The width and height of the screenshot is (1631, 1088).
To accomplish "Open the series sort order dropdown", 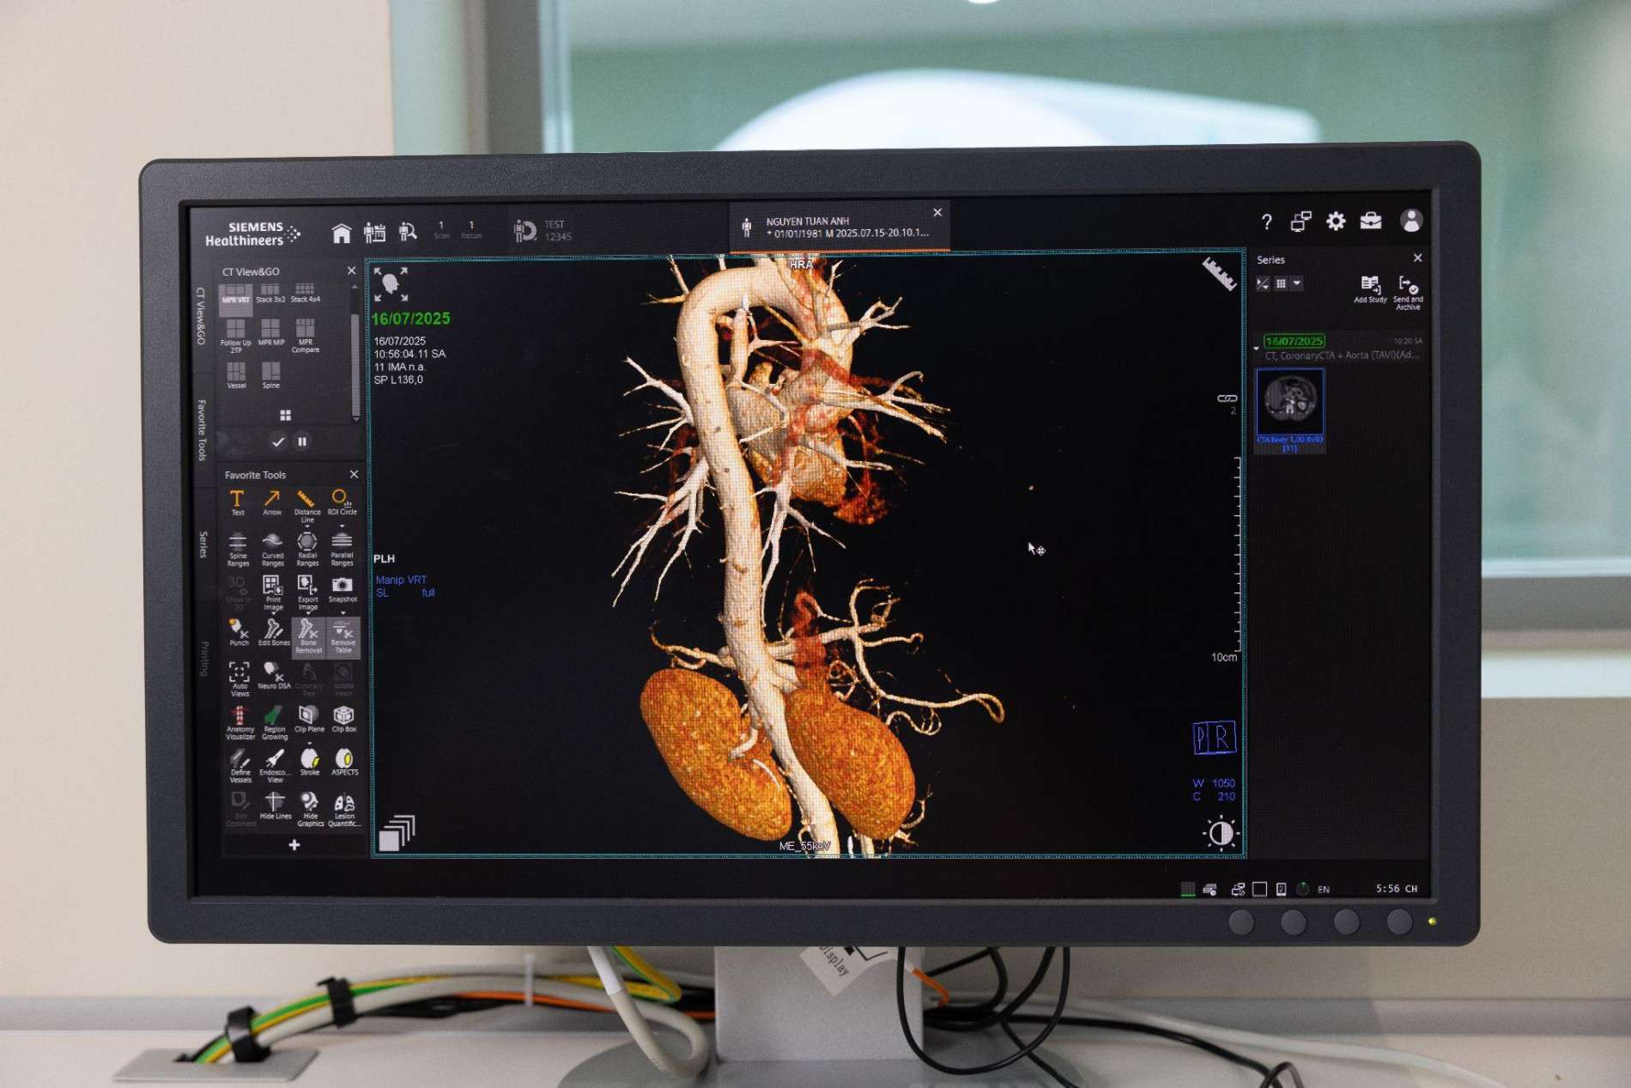I will click(1263, 283).
